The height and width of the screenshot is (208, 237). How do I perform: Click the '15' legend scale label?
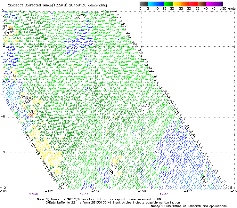[164, 9]
